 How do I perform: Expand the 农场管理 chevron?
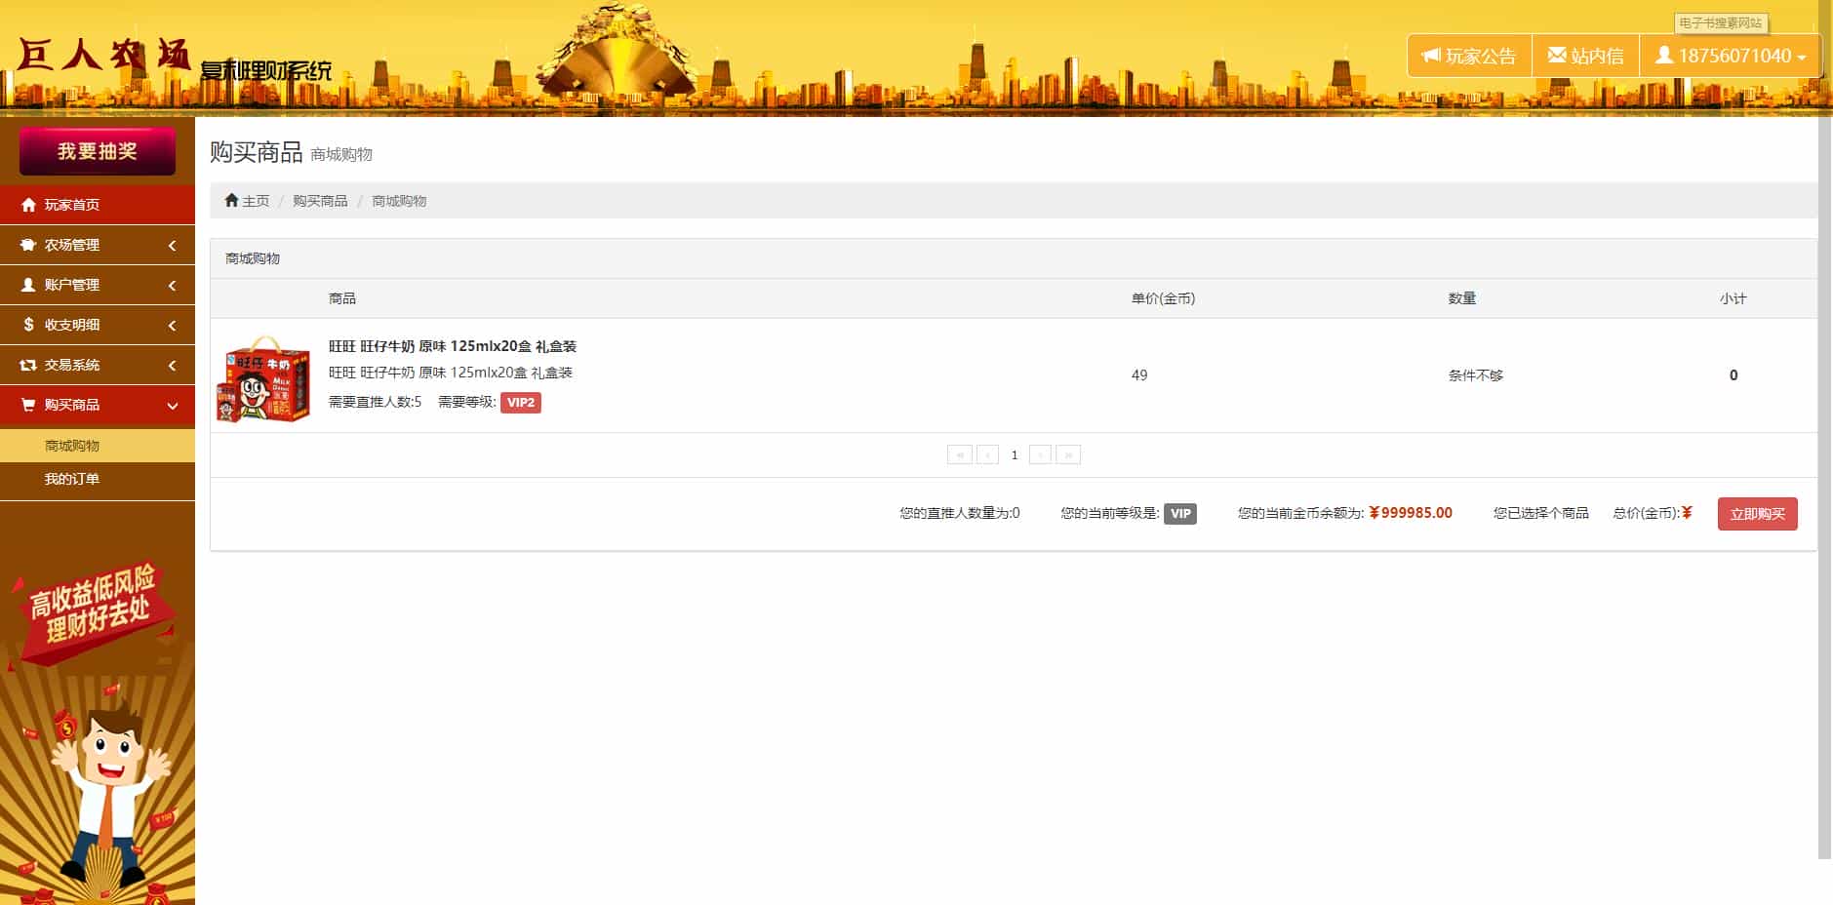[173, 246]
